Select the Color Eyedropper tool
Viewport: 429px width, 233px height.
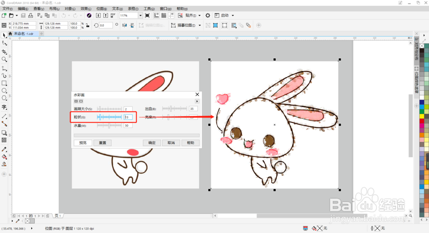4,149
